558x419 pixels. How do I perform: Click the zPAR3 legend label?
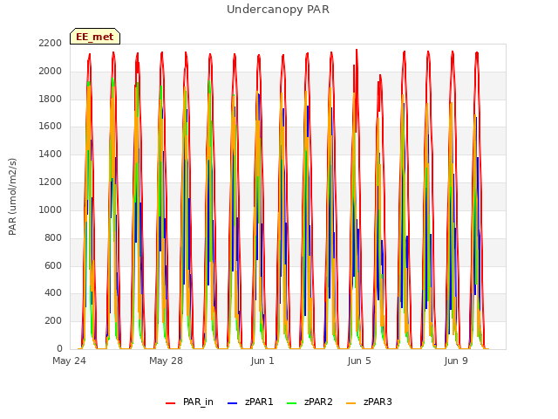pos(378,402)
